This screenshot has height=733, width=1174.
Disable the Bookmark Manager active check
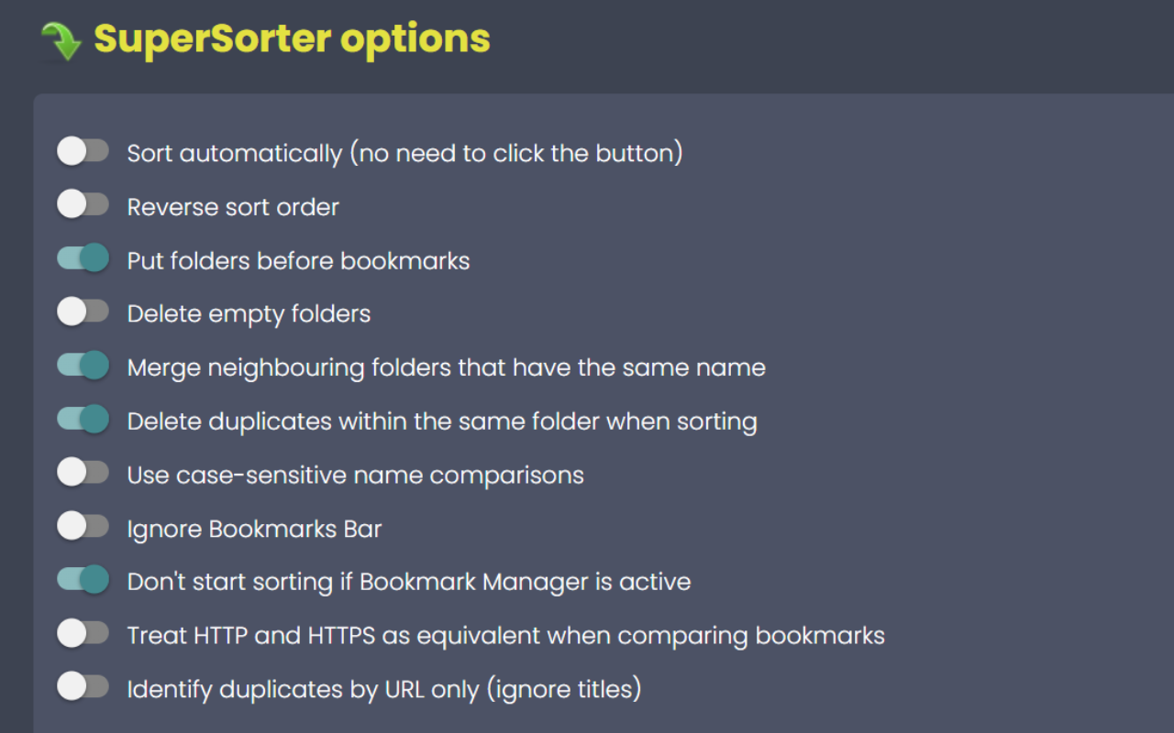click(x=83, y=579)
